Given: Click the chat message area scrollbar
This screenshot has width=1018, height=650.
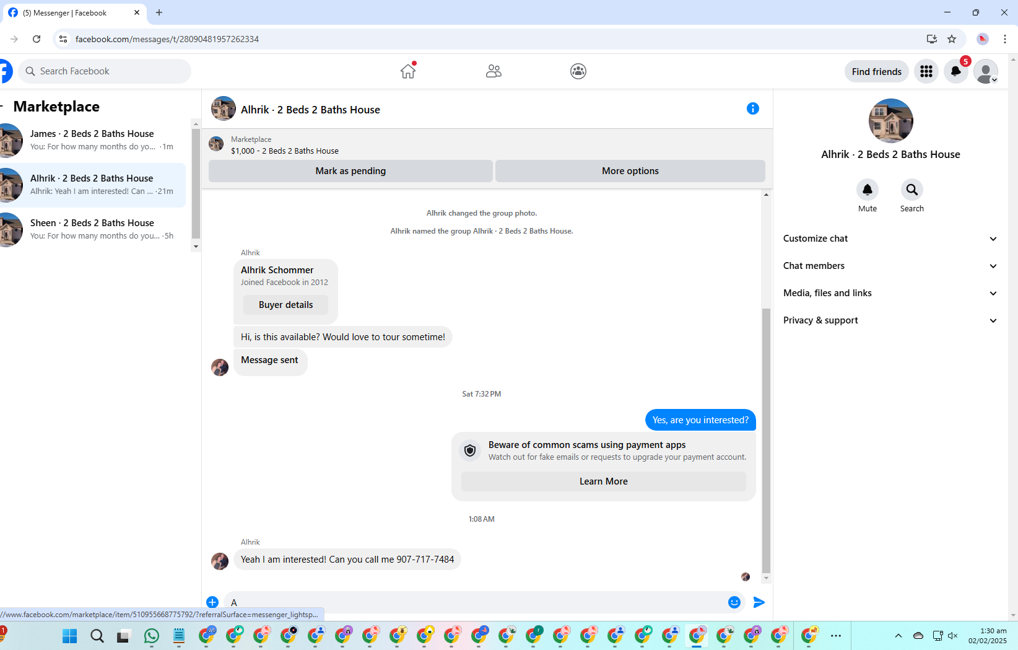Looking at the screenshot, I should [x=766, y=441].
